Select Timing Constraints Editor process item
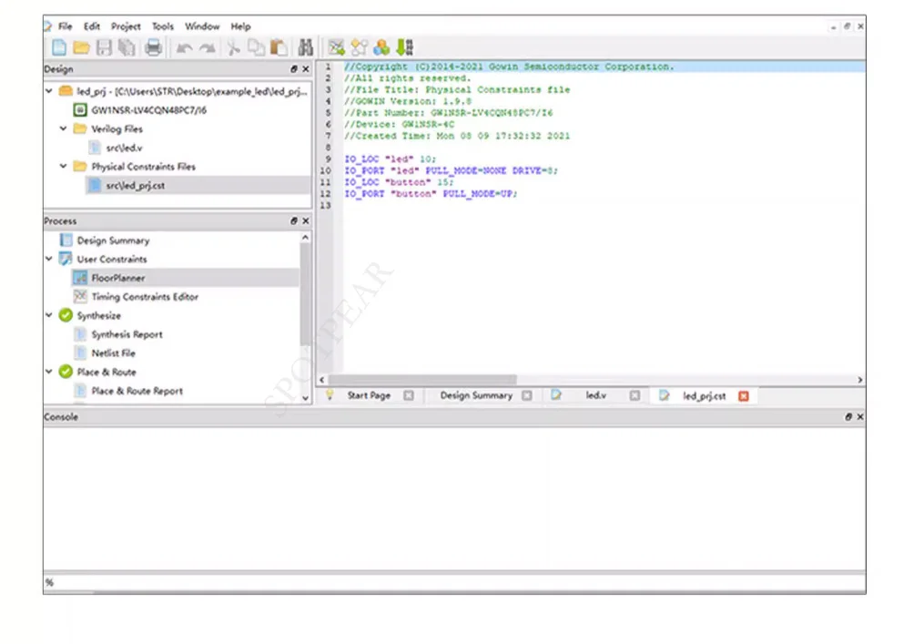 [145, 297]
